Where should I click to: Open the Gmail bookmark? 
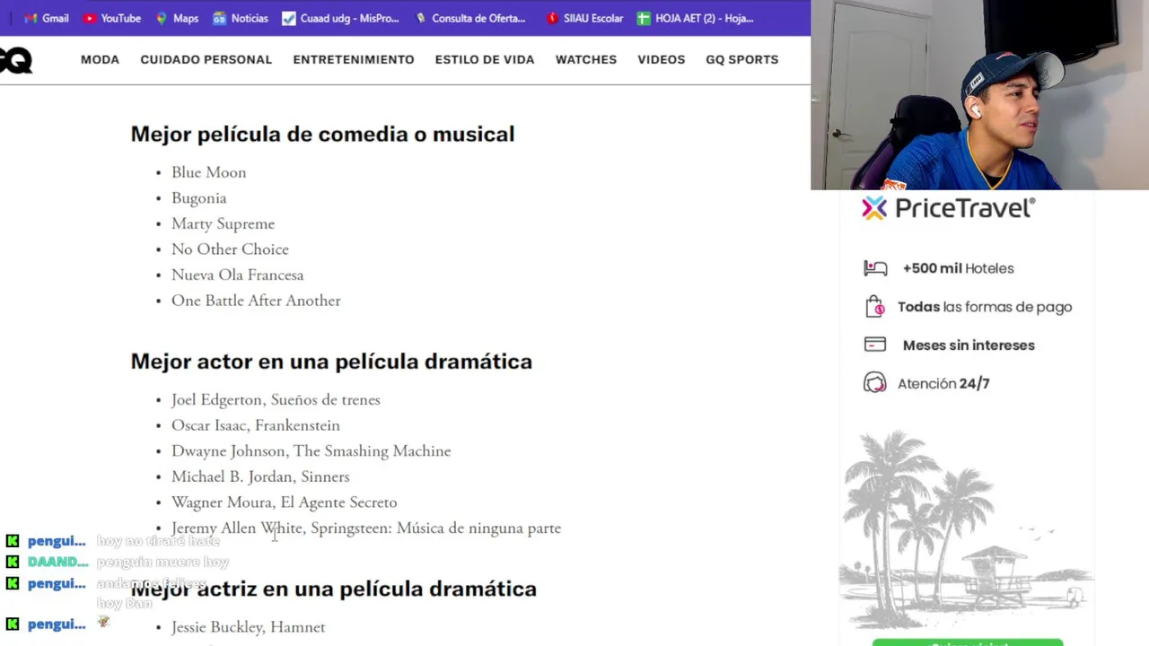(x=46, y=18)
